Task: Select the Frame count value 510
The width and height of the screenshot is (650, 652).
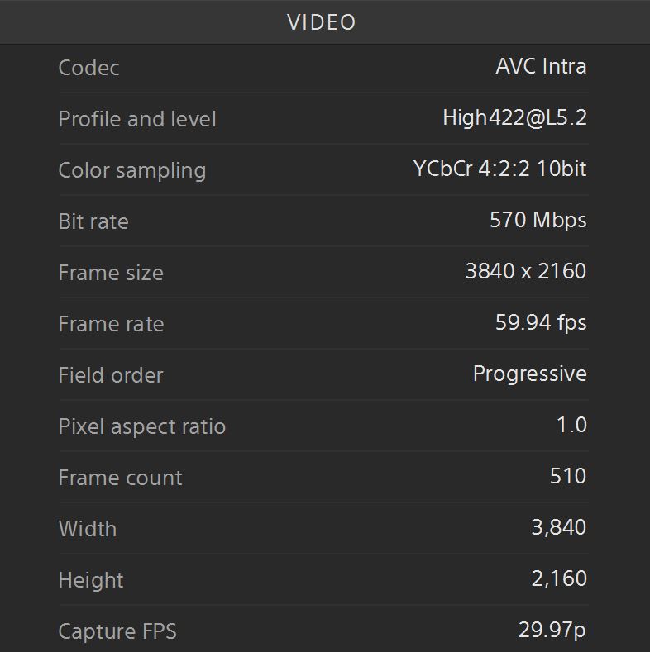Action: [x=568, y=476]
